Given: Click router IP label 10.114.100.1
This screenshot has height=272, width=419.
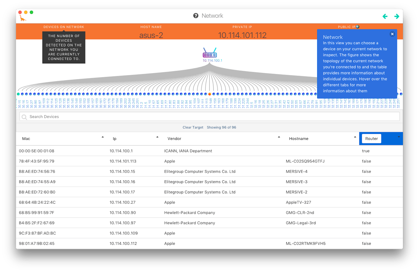Looking at the screenshot, I should pyautogui.click(x=212, y=61).
